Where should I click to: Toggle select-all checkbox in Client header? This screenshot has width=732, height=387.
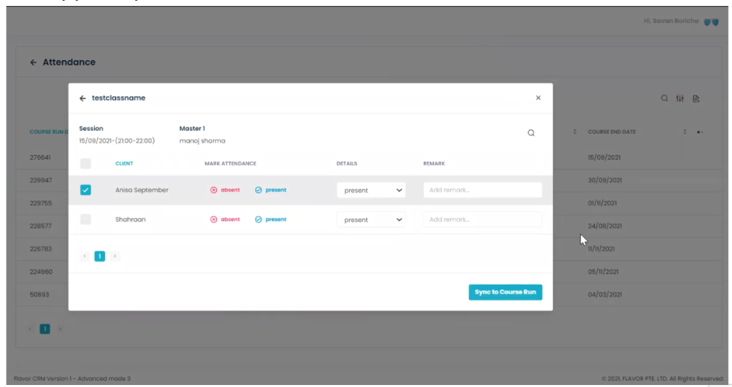(x=85, y=164)
